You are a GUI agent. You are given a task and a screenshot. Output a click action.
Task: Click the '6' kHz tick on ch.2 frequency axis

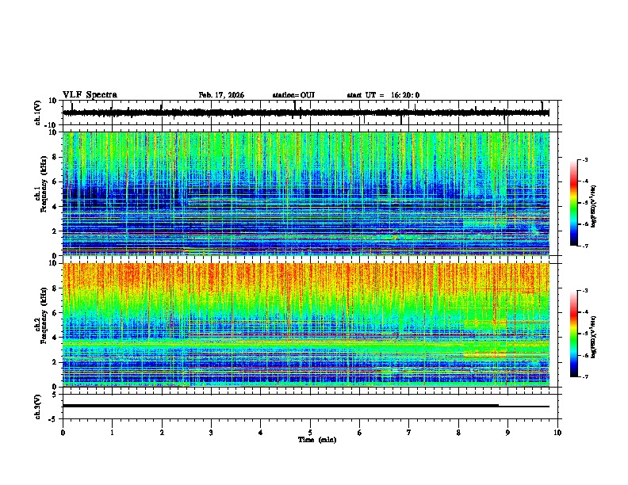pos(56,313)
